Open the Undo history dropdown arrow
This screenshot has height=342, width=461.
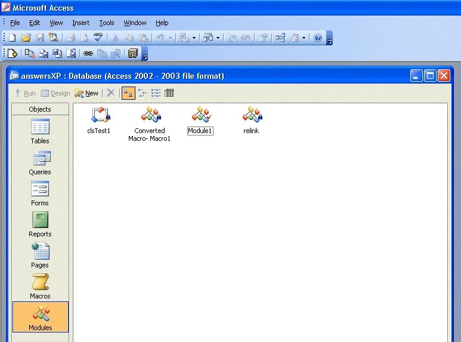click(170, 38)
